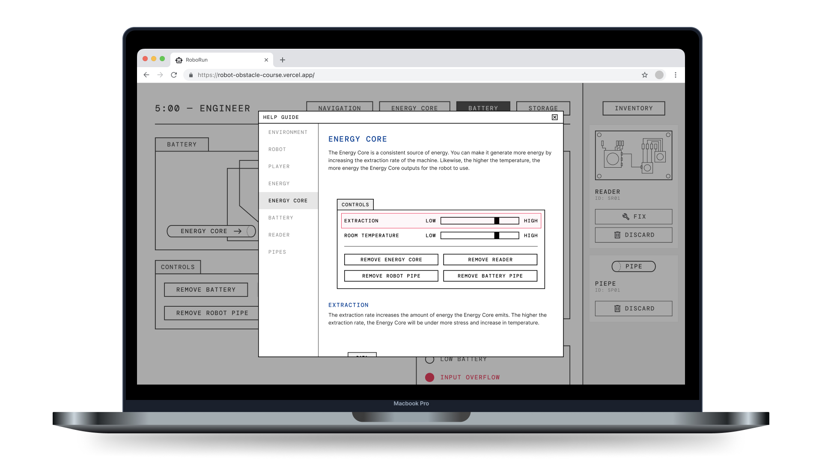The width and height of the screenshot is (822, 462).
Task: Click the browser back arrow
Action: [146, 75]
